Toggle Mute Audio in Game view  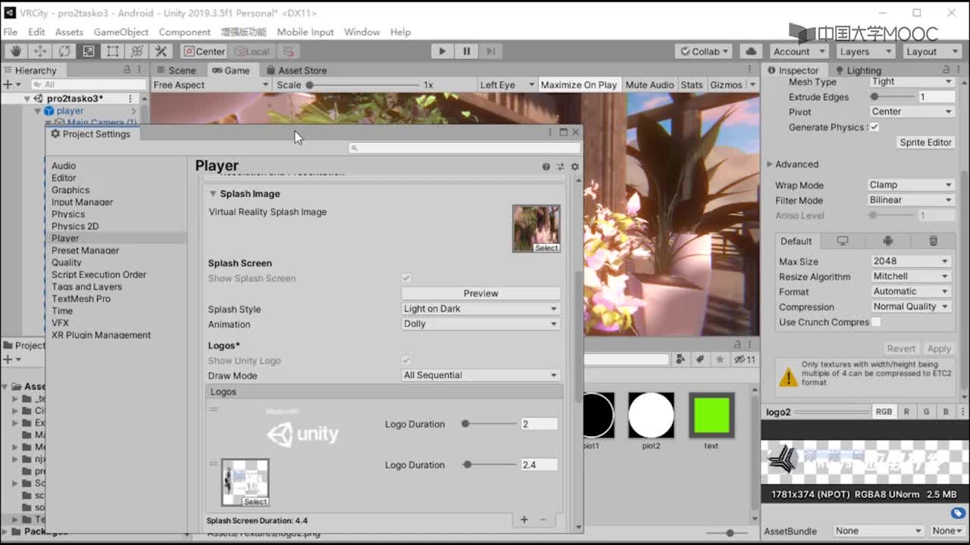coord(649,85)
